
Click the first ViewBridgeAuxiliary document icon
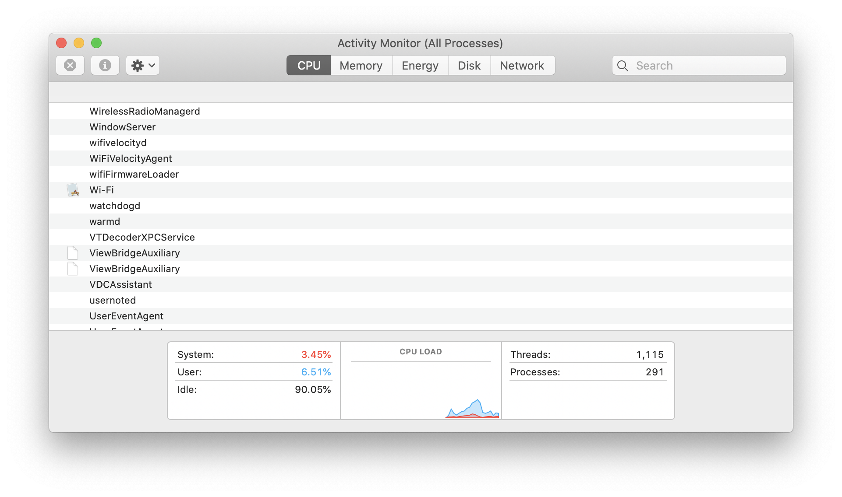[x=73, y=253]
